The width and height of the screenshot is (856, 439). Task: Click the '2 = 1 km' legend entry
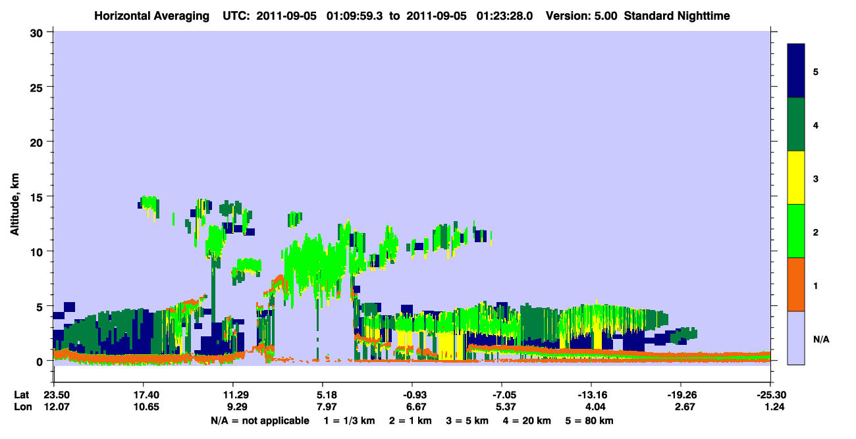(411, 421)
